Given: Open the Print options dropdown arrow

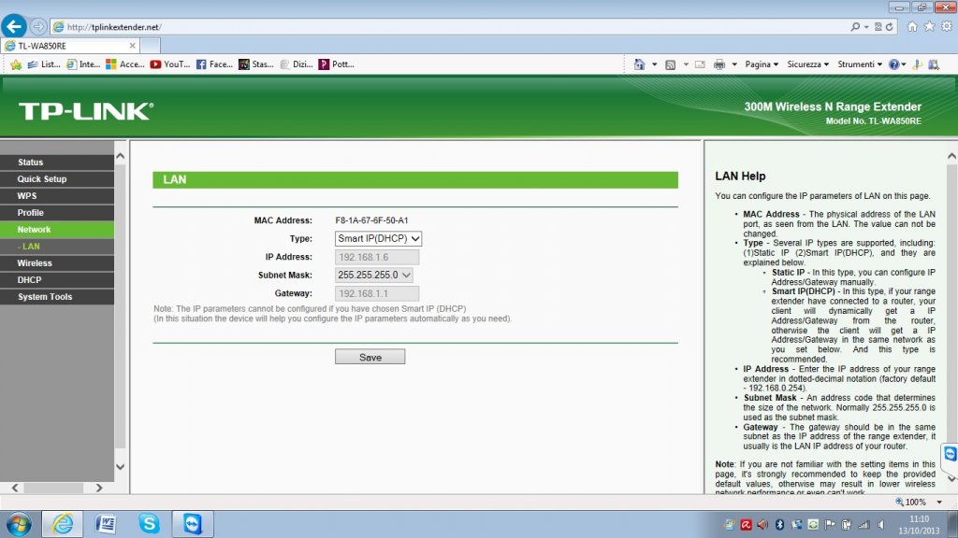Looking at the screenshot, I should pos(734,64).
